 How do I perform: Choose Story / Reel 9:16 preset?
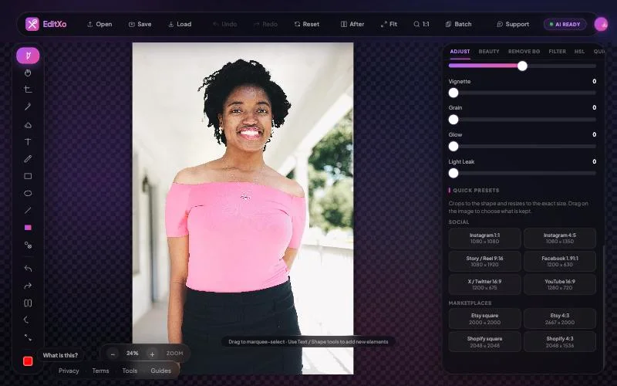click(485, 262)
